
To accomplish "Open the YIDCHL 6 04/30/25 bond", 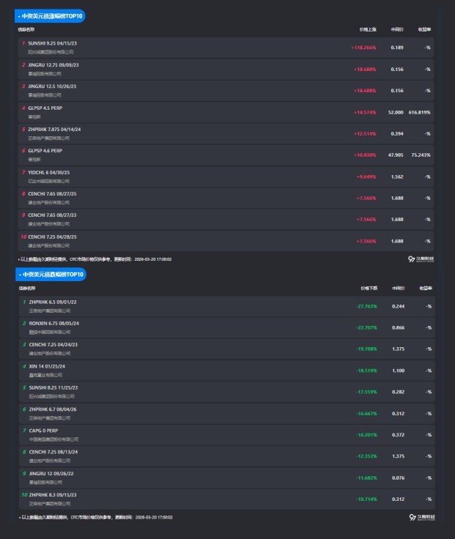I will (x=47, y=172).
